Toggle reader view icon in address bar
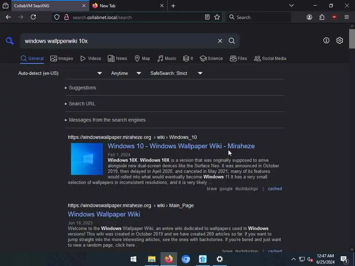Screen dimensions: 355x266 [x=207, y=17]
